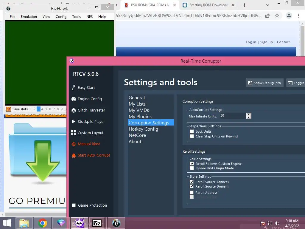Uncheck Reroll Source Address

[192, 182]
